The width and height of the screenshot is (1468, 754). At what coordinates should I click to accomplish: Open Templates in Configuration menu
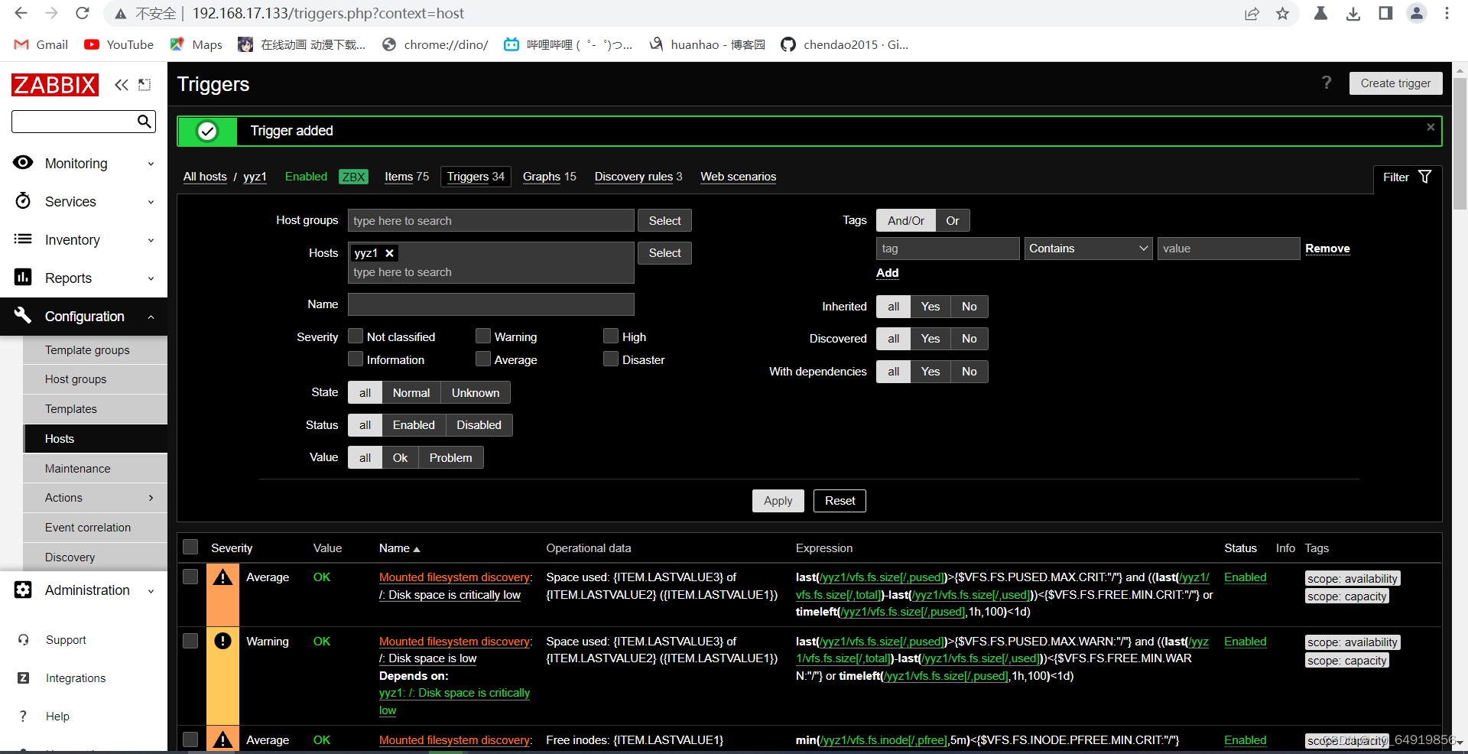pos(95,409)
